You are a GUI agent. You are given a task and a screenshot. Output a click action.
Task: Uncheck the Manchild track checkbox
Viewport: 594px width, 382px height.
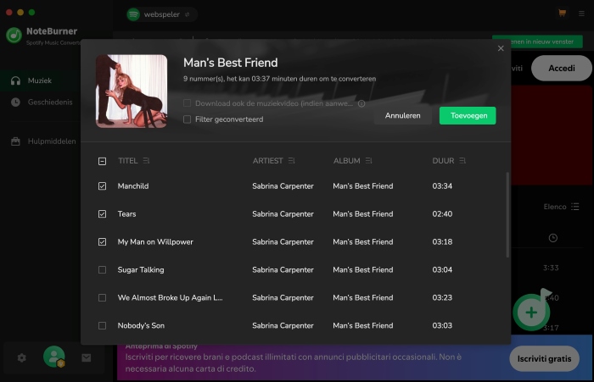(x=103, y=186)
